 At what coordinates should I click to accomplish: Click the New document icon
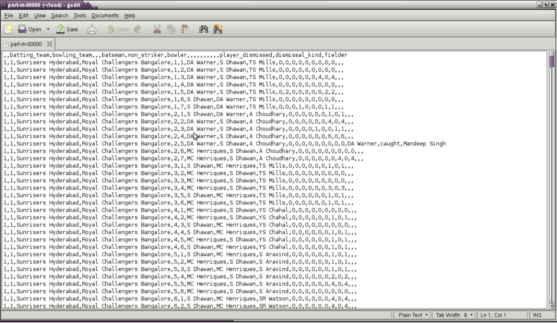[x=8, y=29]
